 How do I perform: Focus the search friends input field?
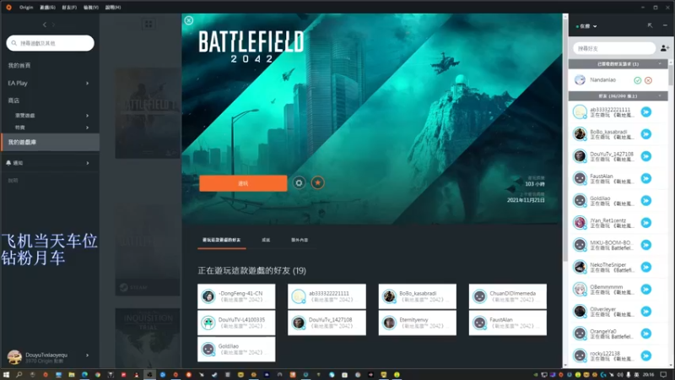[x=614, y=48]
